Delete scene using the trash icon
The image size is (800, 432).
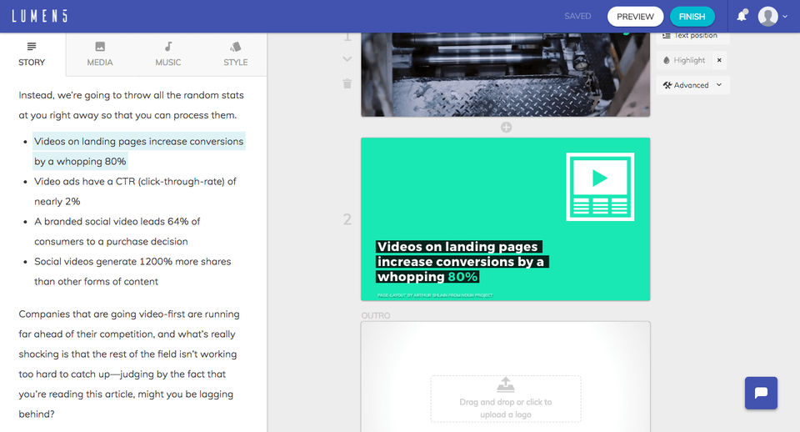click(x=347, y=83)
